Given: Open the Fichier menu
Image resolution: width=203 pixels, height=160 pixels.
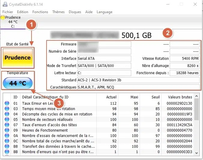Looking at the screenshot, I should [x=8, y=12].
